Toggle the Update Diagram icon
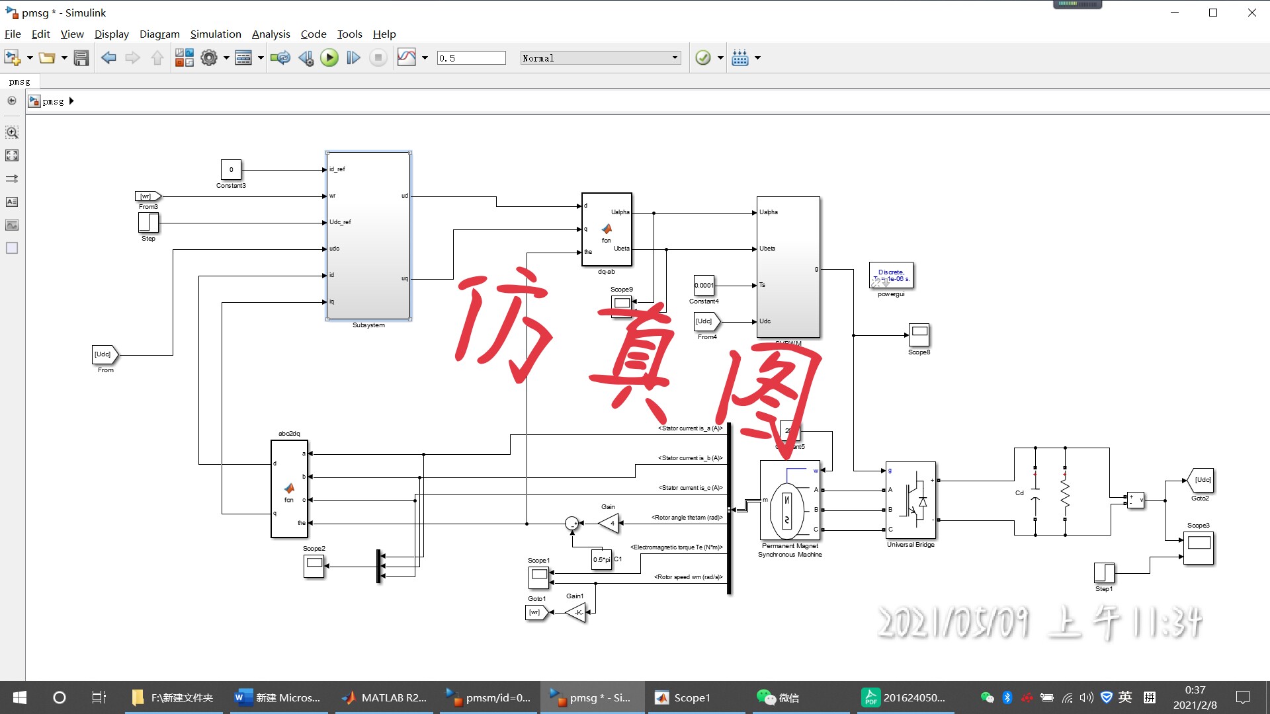The height and width of the screenshot is (714, 1270). coord(280,58)
